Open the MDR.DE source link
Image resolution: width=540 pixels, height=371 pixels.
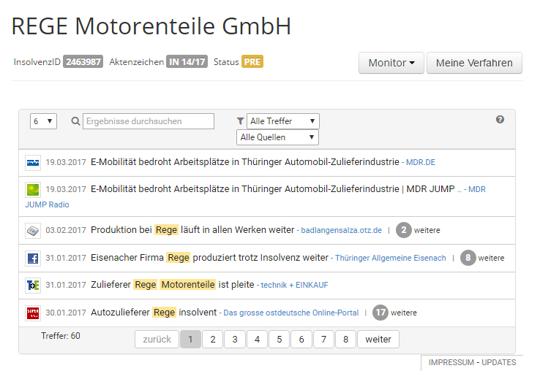pos(421,162)
